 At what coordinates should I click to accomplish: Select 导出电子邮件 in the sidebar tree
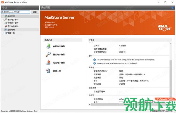pos(13,26)
